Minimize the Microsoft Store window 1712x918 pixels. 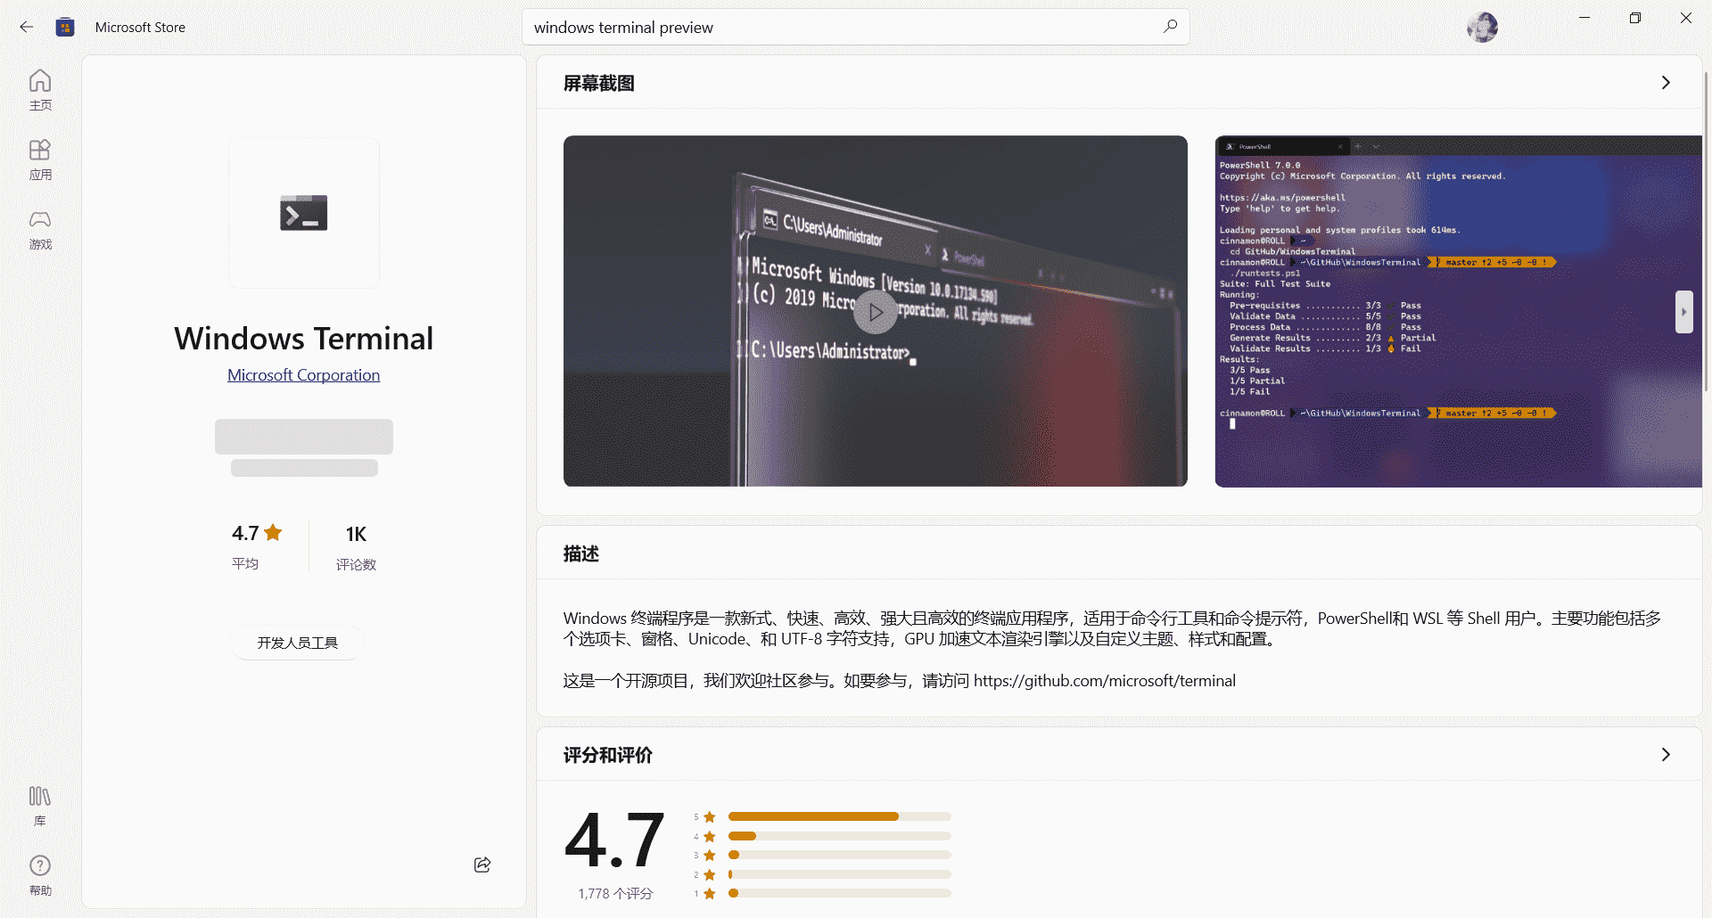pos(1584,18)
